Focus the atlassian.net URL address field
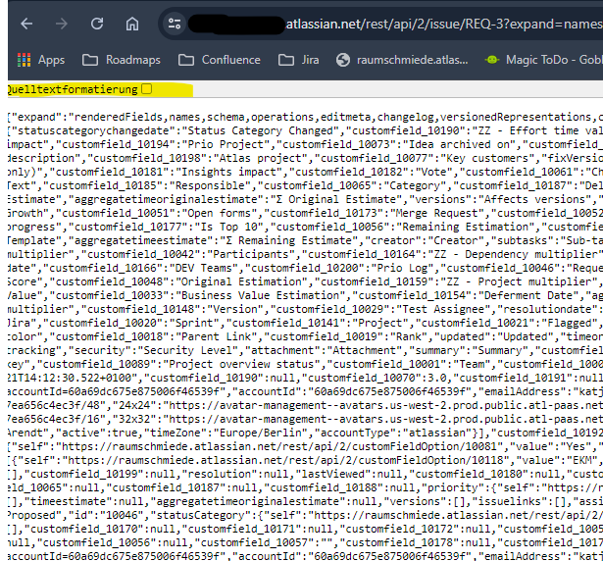This screenshot has width=603, height=561. [442, 25]
